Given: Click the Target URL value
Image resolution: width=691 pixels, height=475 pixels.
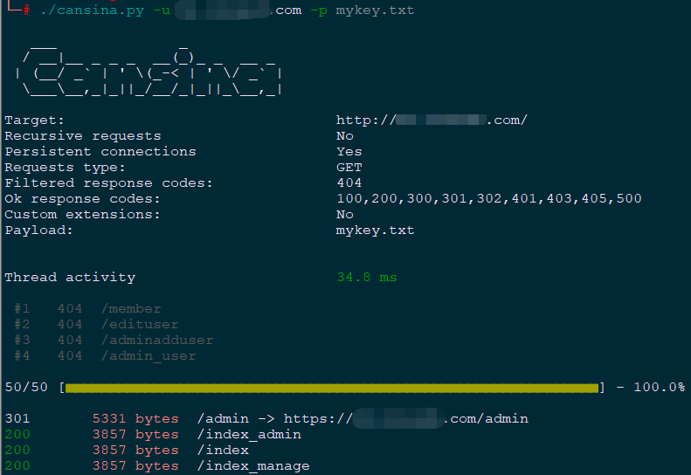Looking at the screenshot, I should coord(432,120).
